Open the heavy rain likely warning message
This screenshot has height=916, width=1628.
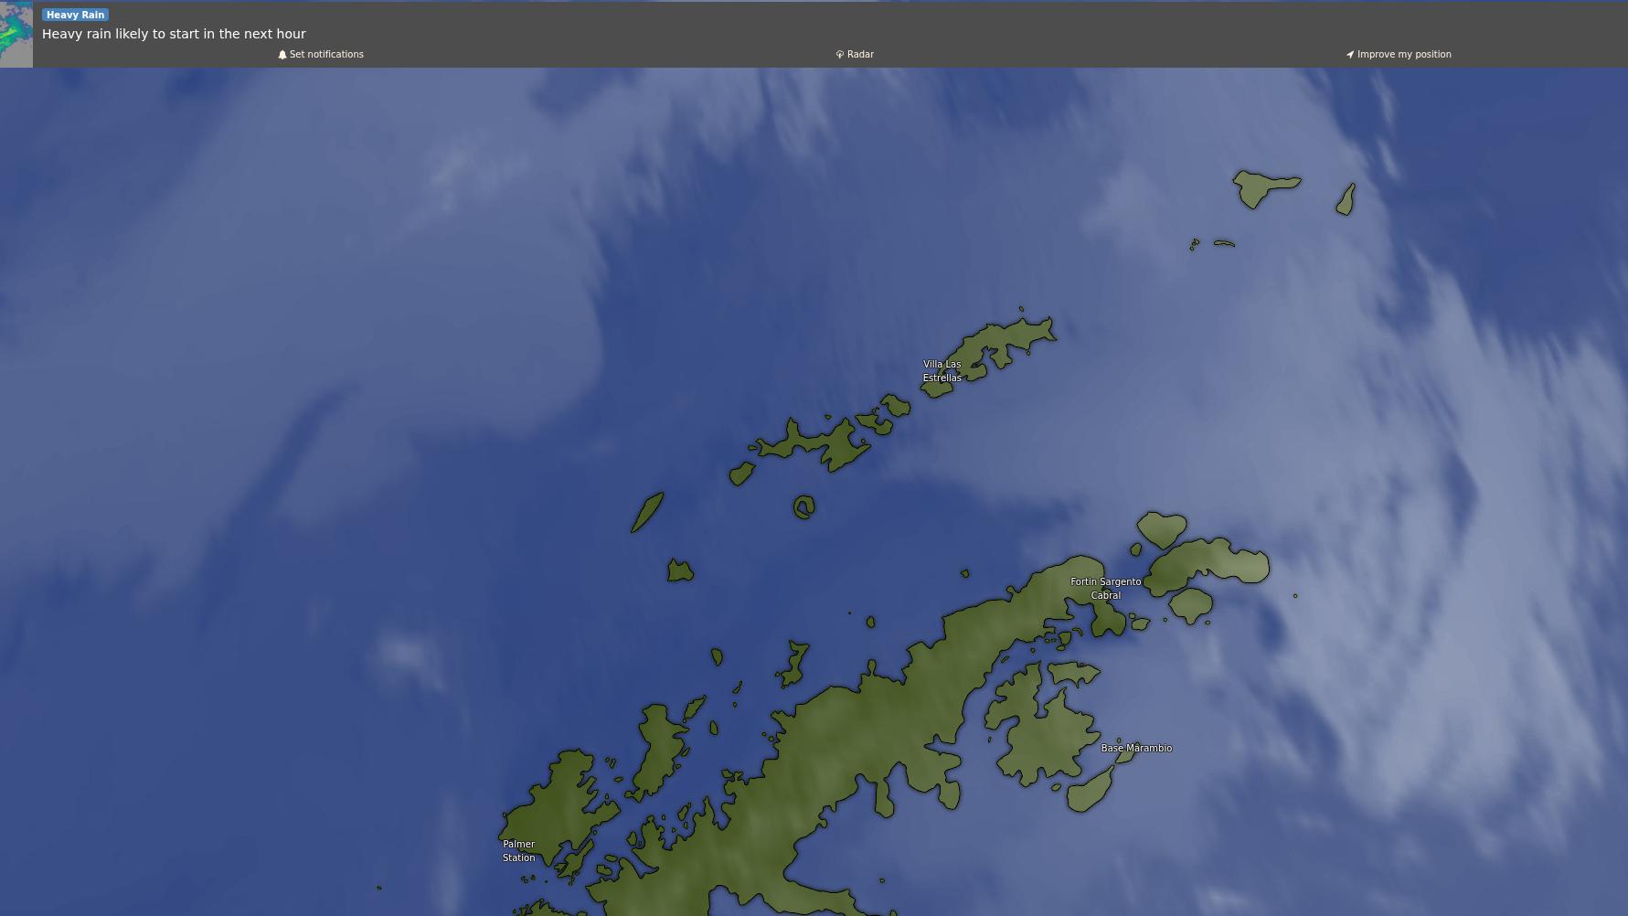pyautogui.click(x=174, y=34)
